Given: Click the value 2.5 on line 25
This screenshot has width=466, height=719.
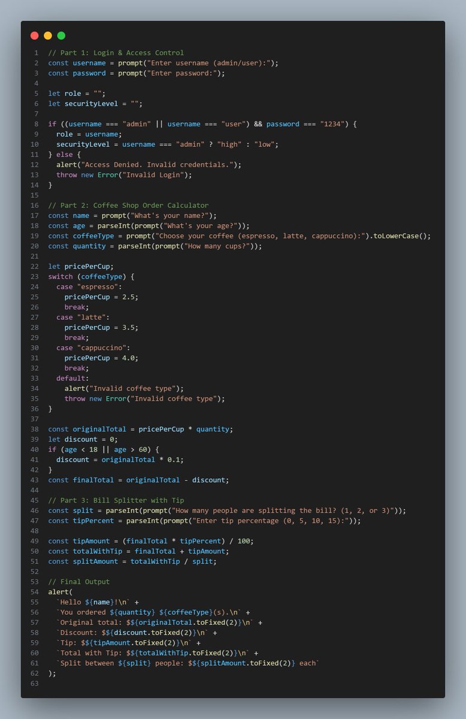Looking at the screenshot, I should pos(128,297).
